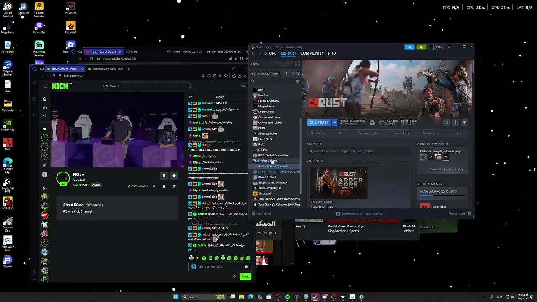Follow RQvv with the heart button
537x302 pixels.
click(174, 176)
